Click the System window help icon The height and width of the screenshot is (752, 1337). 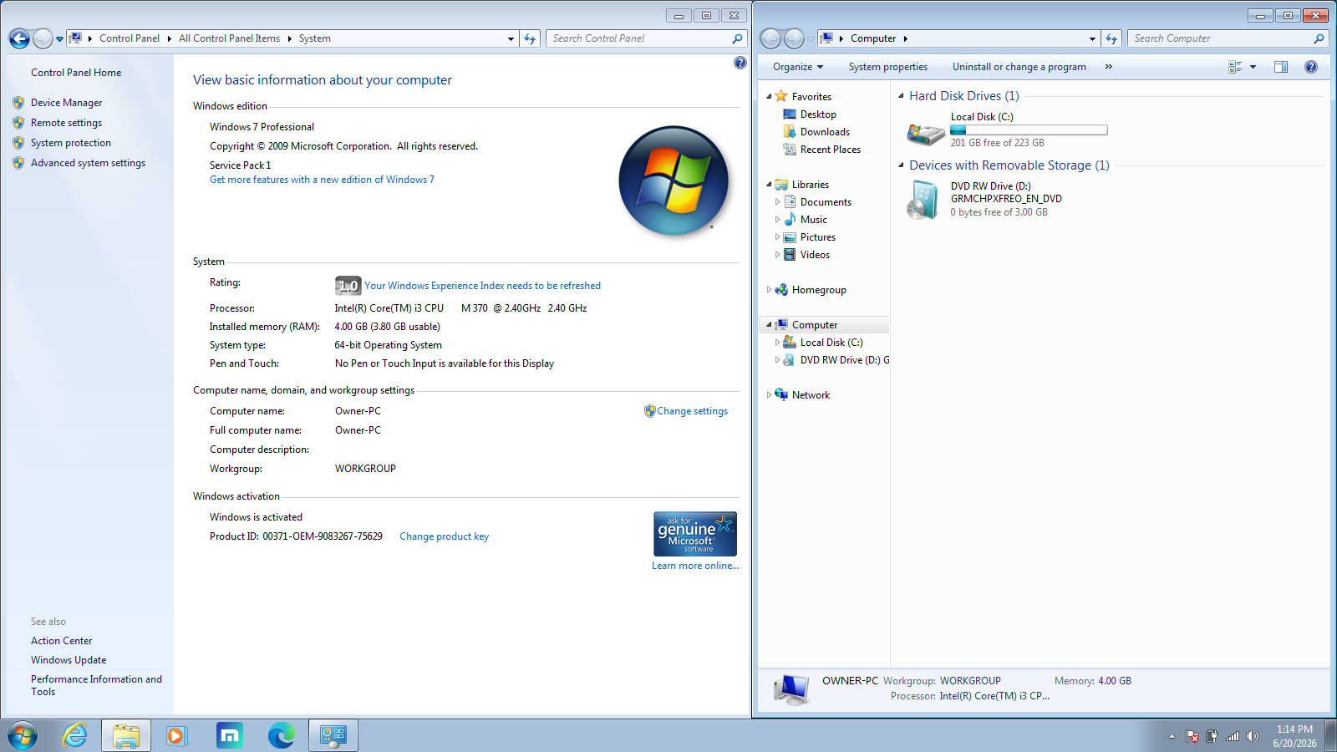point(740,63)
